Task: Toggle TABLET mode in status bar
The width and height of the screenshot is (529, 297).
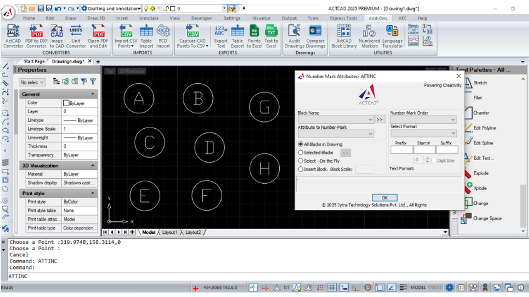Action: pyautogui.click(x=434, y=288)
